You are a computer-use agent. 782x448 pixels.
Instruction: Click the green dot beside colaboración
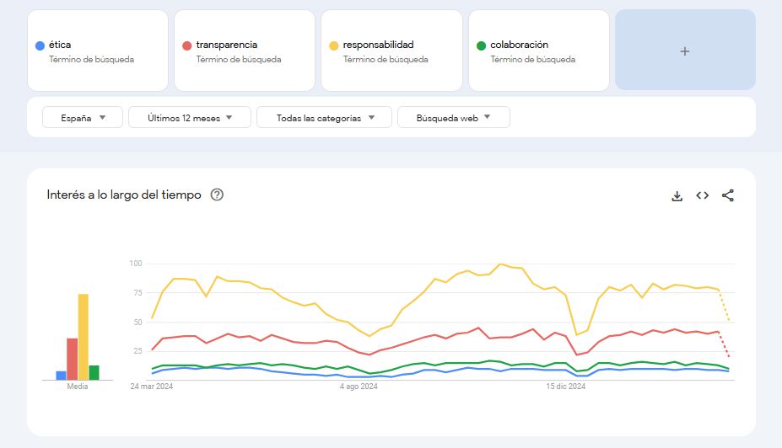481,45
